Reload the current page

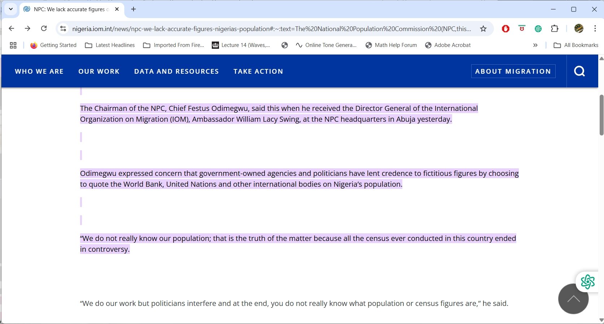[x=44, y=29]
